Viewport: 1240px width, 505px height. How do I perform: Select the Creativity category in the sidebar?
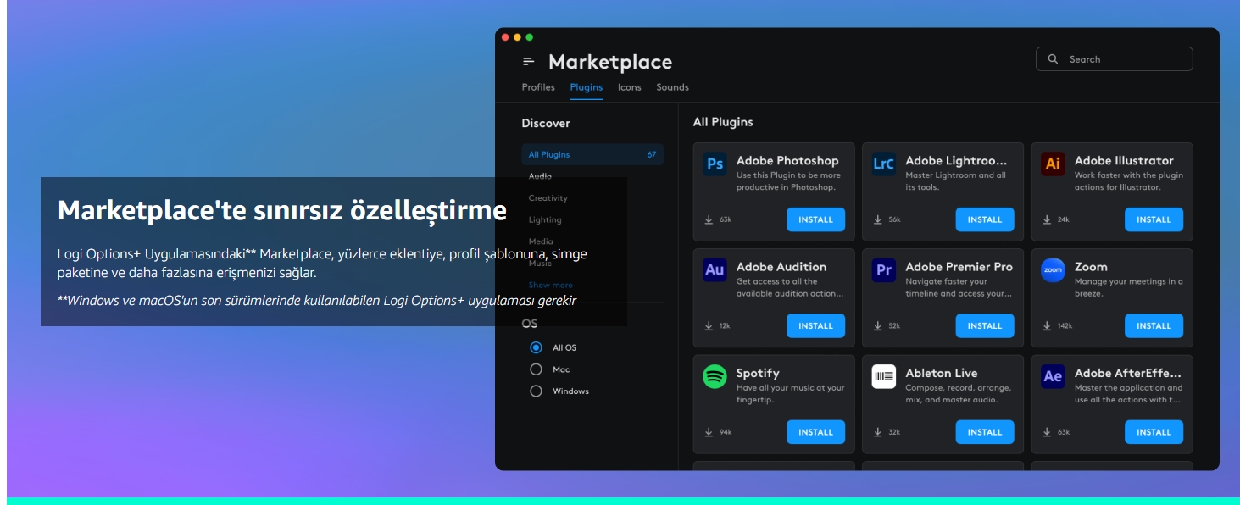[x=548, y=198]
